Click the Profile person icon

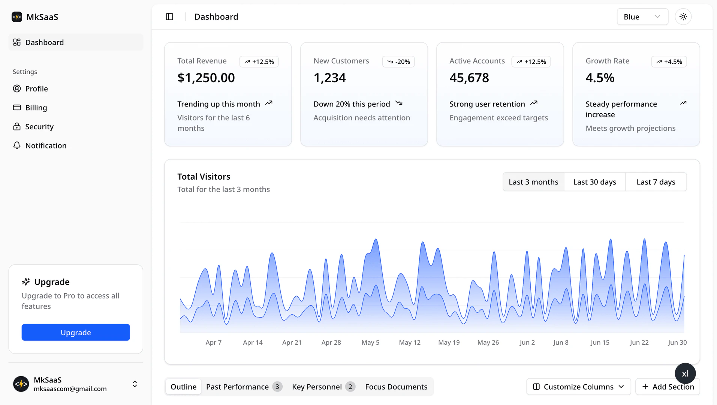click(x=16, y=88)
